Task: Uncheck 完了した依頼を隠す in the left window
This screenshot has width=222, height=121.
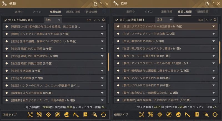Action: (x=6, y=20)
